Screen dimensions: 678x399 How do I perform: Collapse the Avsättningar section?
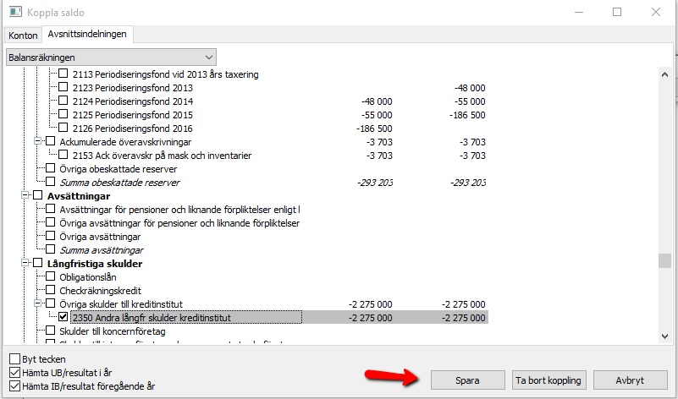pos(25,195)
